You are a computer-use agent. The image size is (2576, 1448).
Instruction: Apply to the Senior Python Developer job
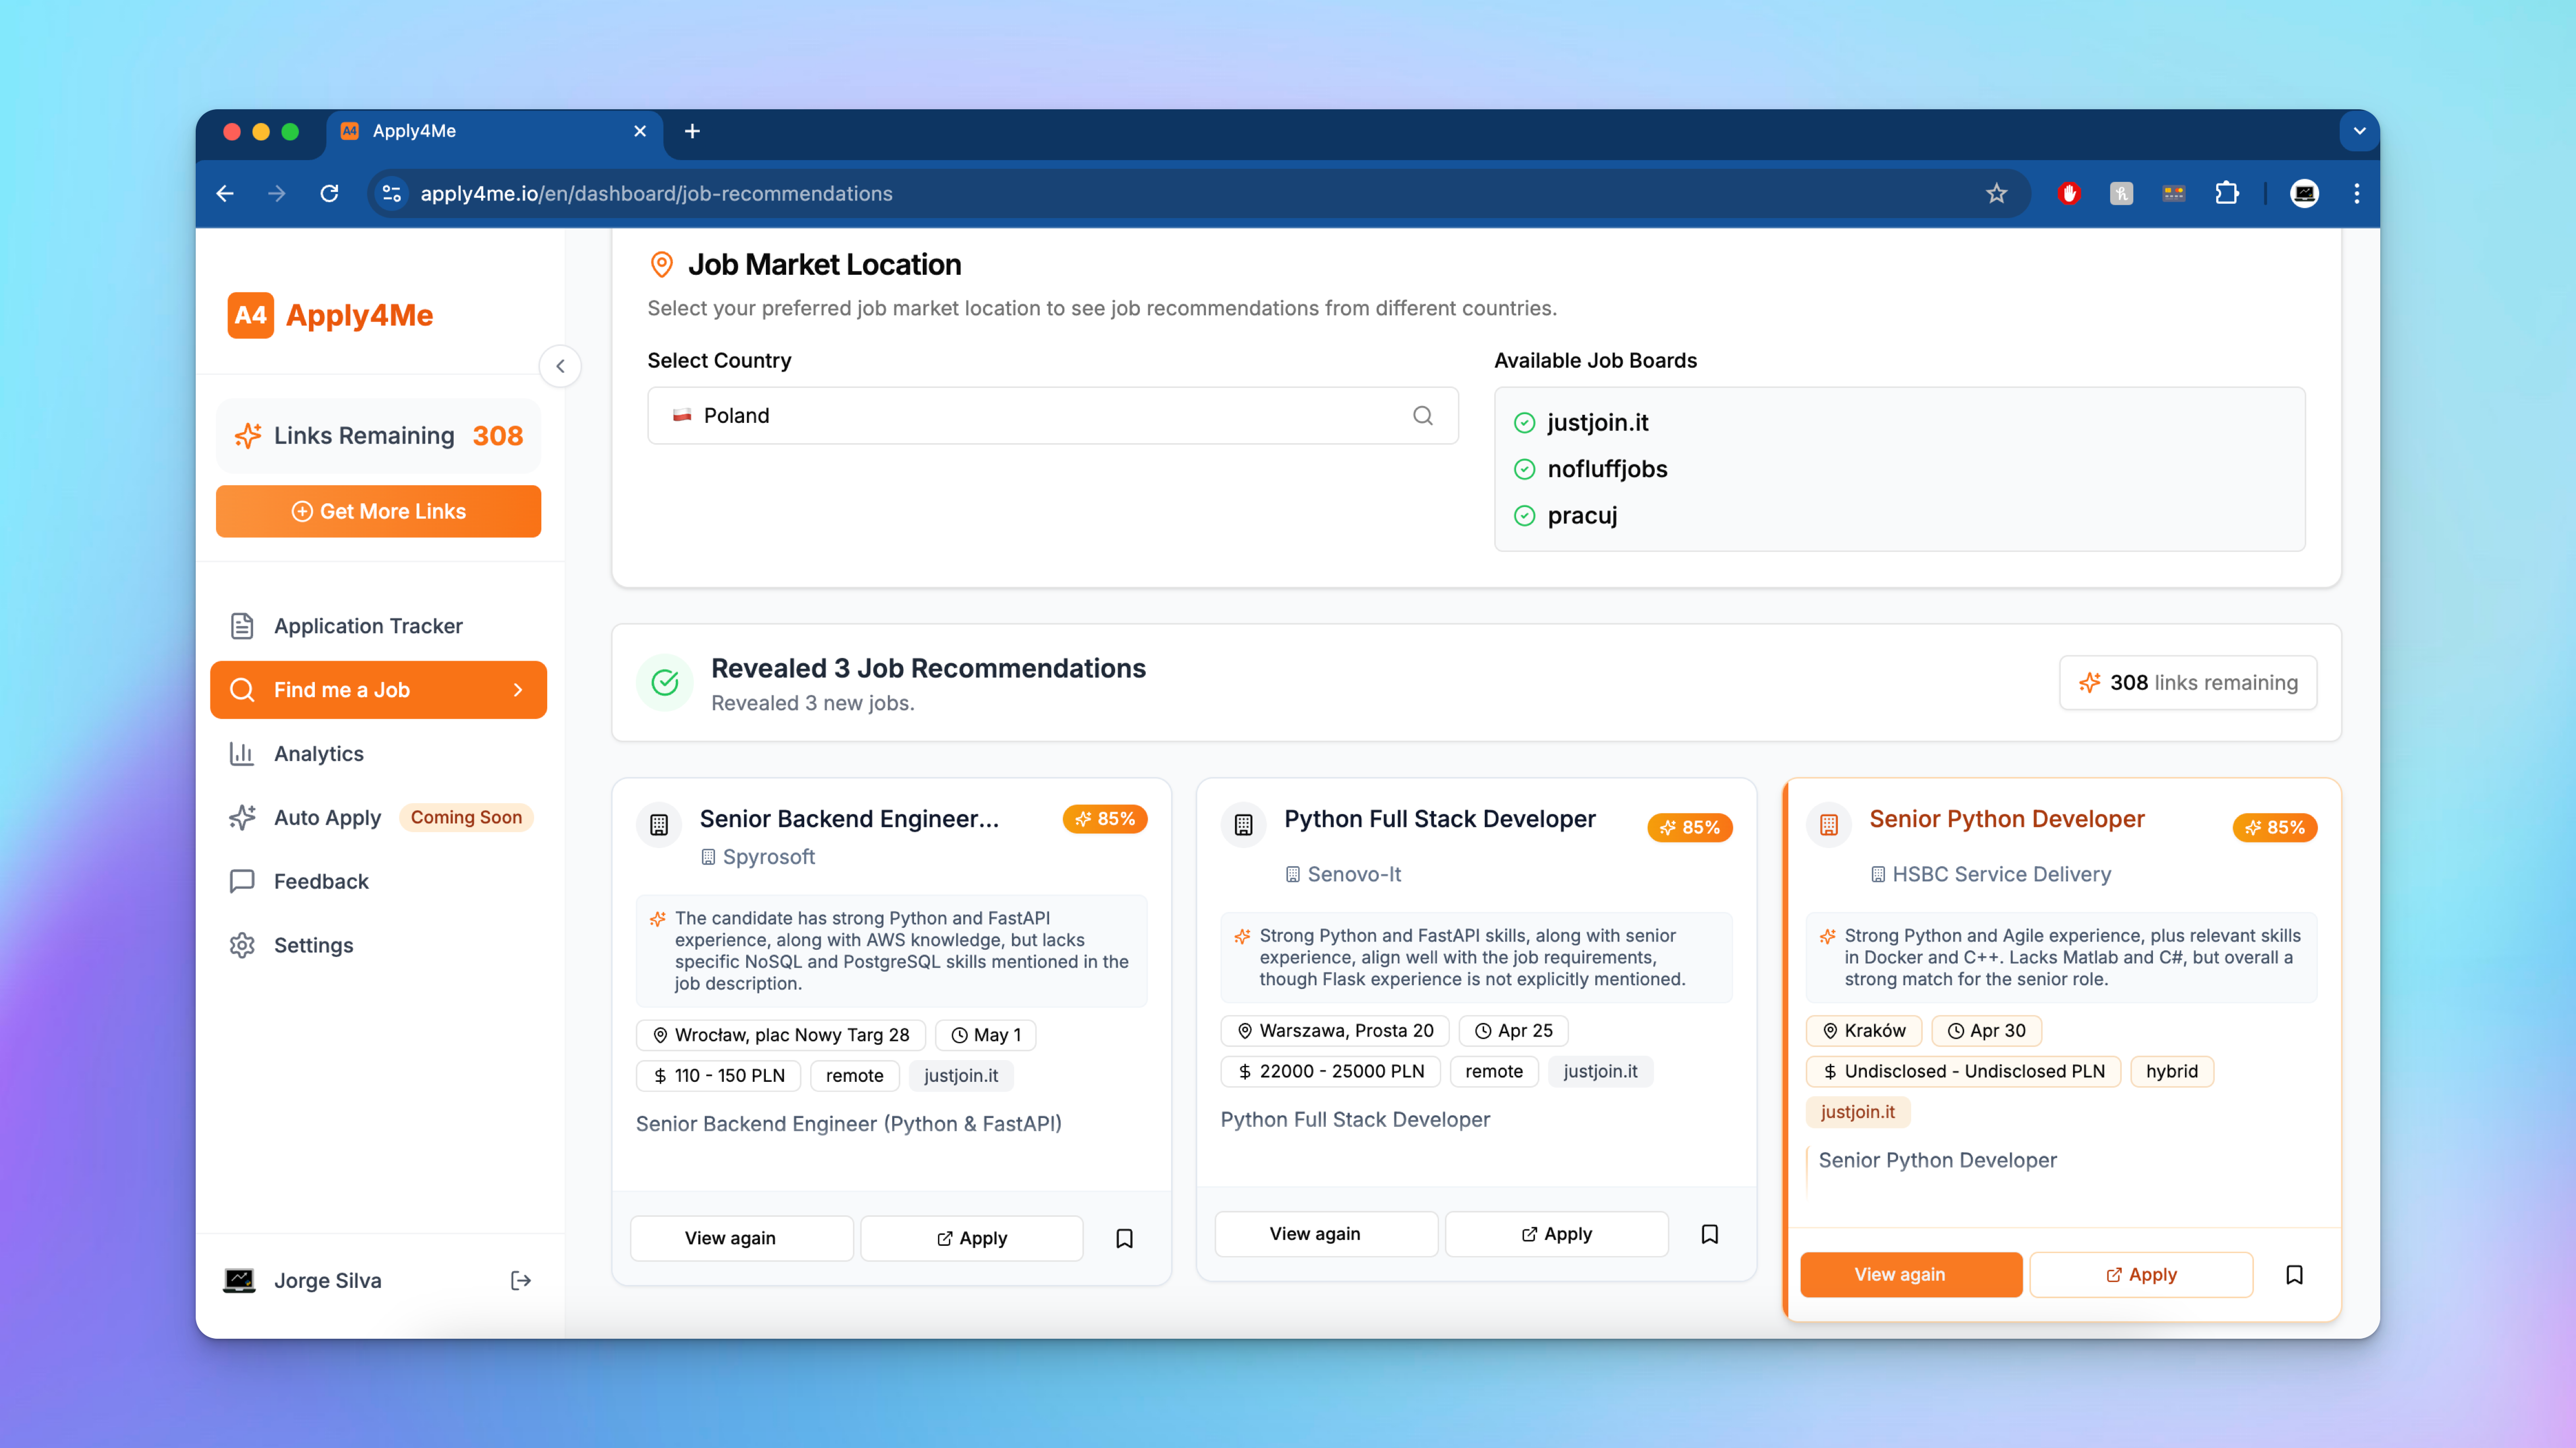2141,1274
